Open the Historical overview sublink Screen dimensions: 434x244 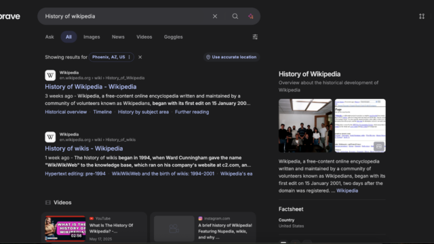tap(66, 112)
